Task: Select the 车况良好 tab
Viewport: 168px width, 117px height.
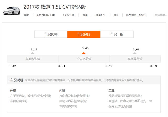Action: pyautogui.click(x=84, y=34)
